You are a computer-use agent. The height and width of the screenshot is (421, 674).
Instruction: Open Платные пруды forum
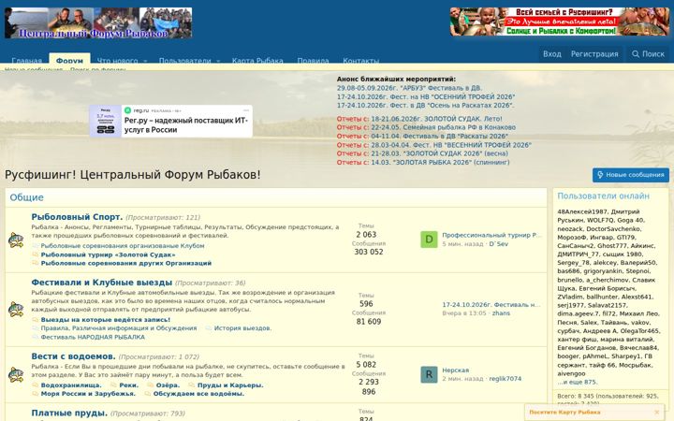click(69, 414)
